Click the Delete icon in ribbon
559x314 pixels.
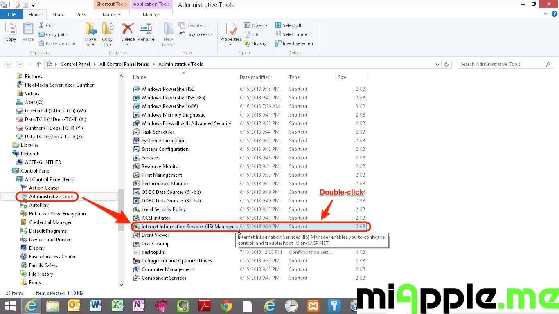pyautogui.click(x=128, y=30)
